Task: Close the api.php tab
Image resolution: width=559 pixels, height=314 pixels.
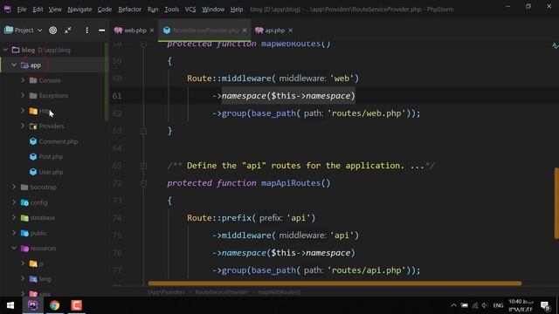Action: click(x=291, y=31)
